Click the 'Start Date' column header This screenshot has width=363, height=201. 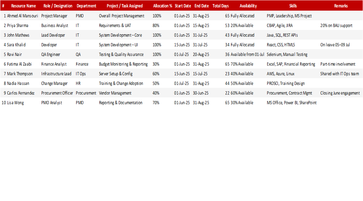pyautogui.click(x=183, y=6)
